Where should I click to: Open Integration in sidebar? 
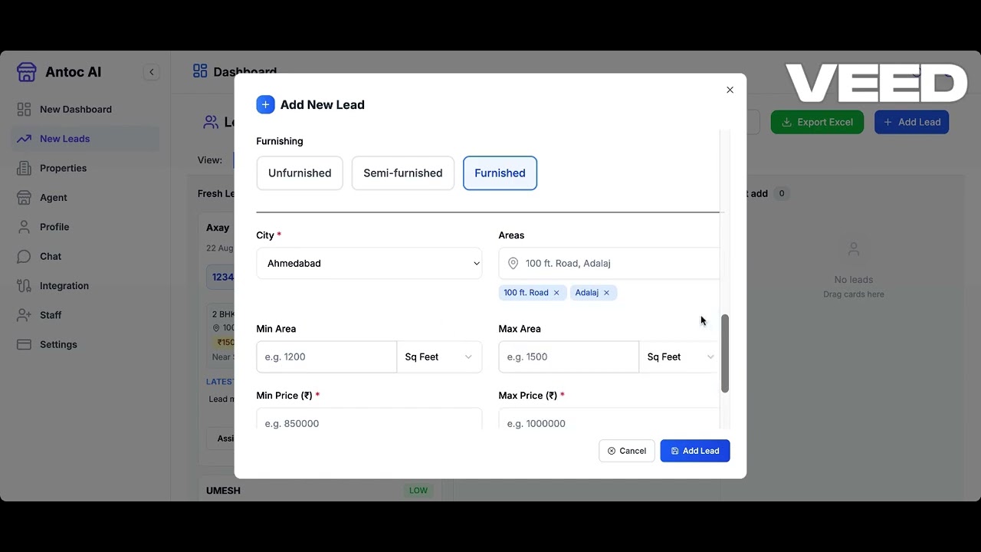[x=85, y=286]
